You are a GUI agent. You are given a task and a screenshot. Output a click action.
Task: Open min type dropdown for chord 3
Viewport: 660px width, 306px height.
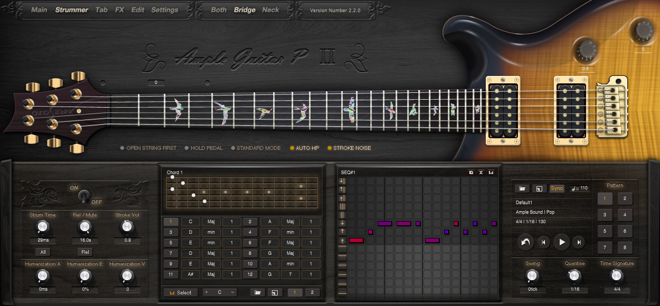click(x=211, y=233)
